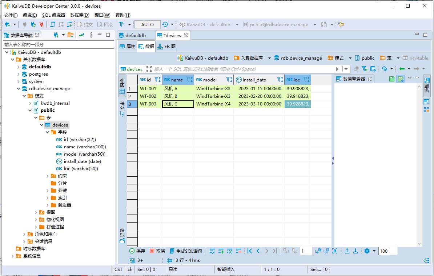Image resolution: width=434 pixels, height=276 pixels.
Task: Open the filter history dropdown arrow
Action: tap(346, 69)
